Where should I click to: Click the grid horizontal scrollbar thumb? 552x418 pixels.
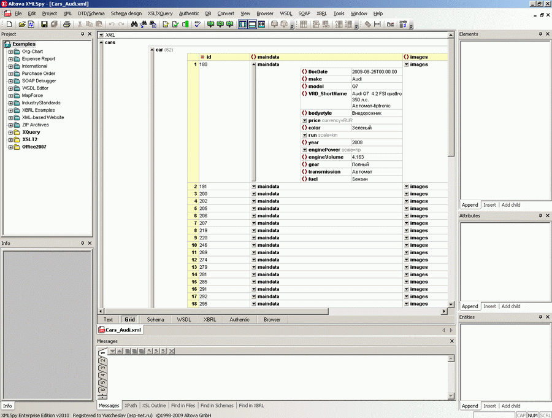coord(216,311)
